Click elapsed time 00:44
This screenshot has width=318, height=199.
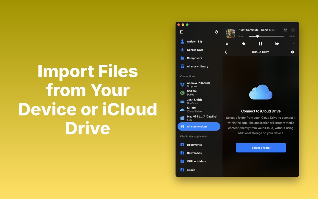click(x=241, y=36)
